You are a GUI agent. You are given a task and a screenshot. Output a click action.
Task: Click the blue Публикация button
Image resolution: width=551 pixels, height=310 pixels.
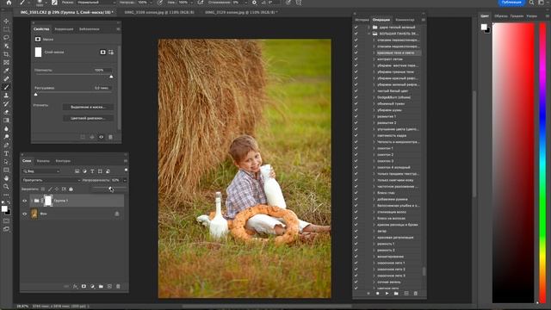[511, 3]
